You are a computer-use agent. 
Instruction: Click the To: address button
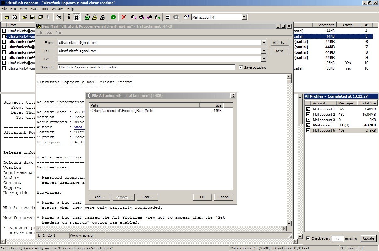tap(47, 51)
